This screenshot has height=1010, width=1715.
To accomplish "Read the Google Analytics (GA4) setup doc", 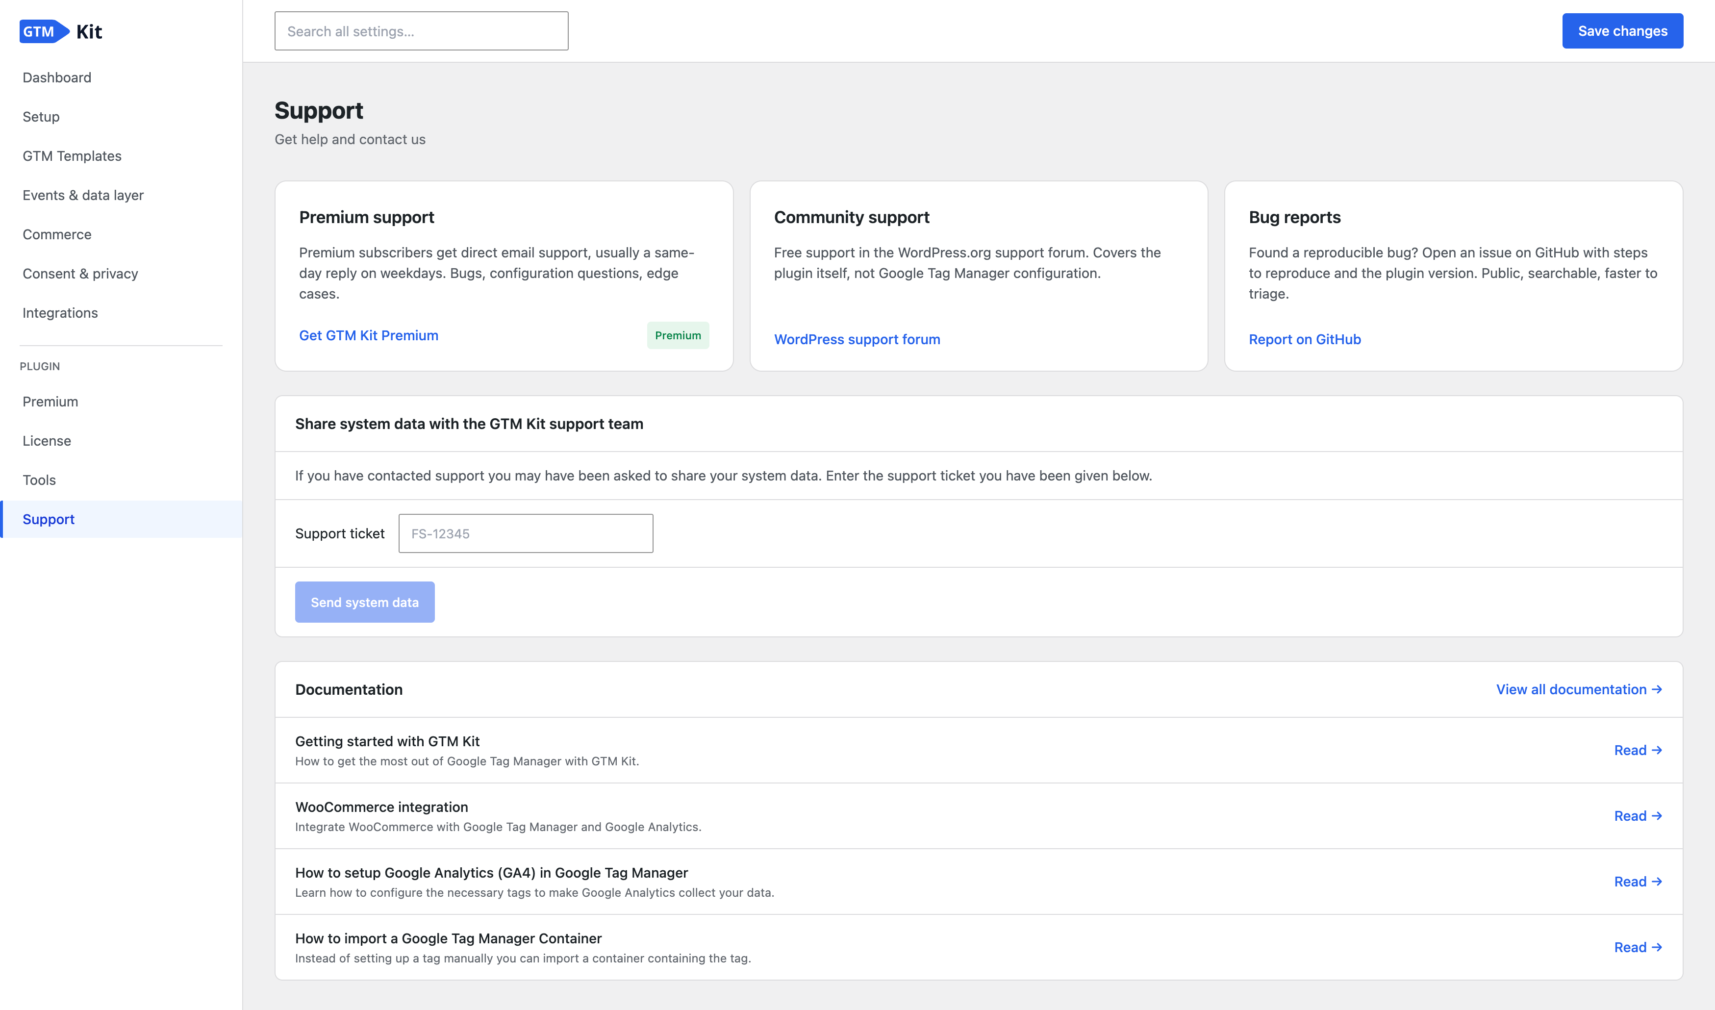I will pyautogui.click(x=1638, y=882).
